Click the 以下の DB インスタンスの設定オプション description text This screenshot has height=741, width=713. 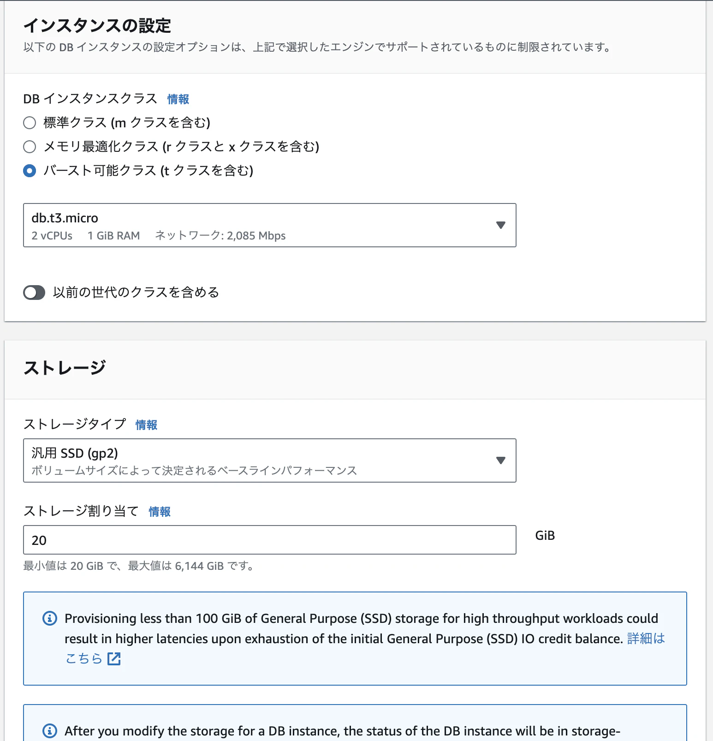pos(318,47)
